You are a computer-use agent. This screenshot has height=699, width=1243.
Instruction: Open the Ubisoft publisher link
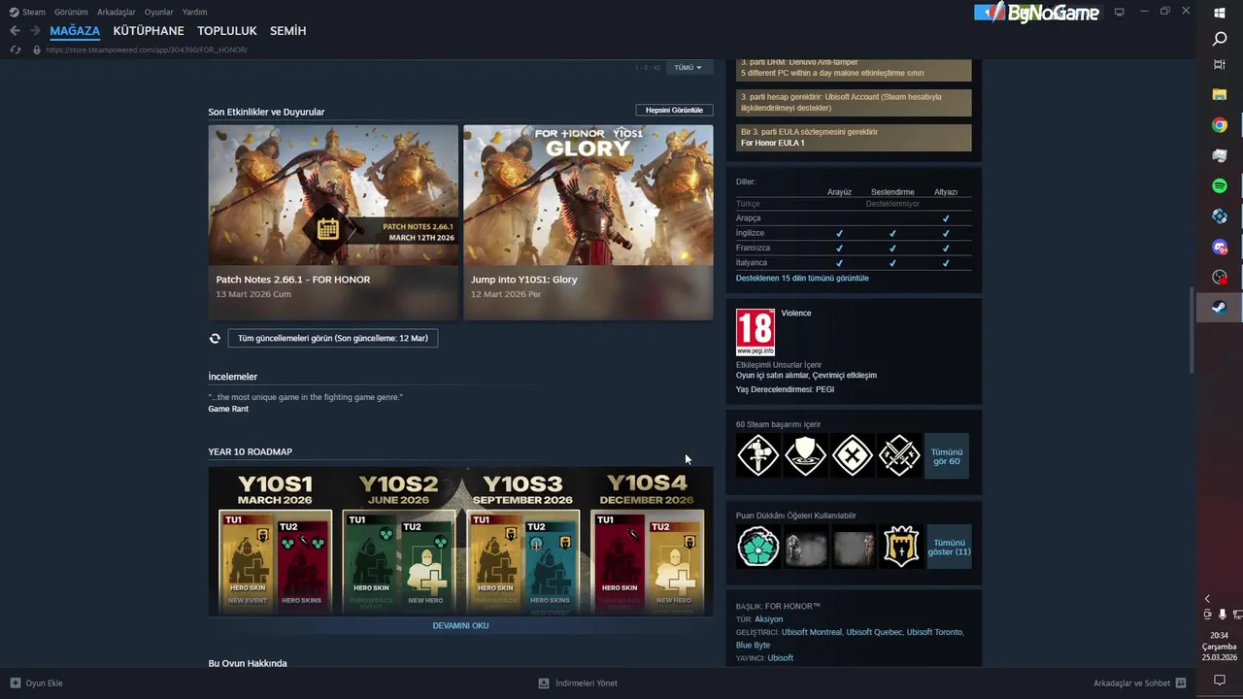781,658
